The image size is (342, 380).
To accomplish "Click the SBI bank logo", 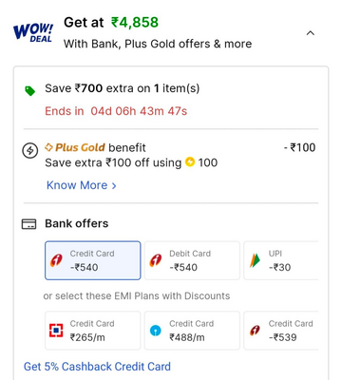I will coord(156,331).
